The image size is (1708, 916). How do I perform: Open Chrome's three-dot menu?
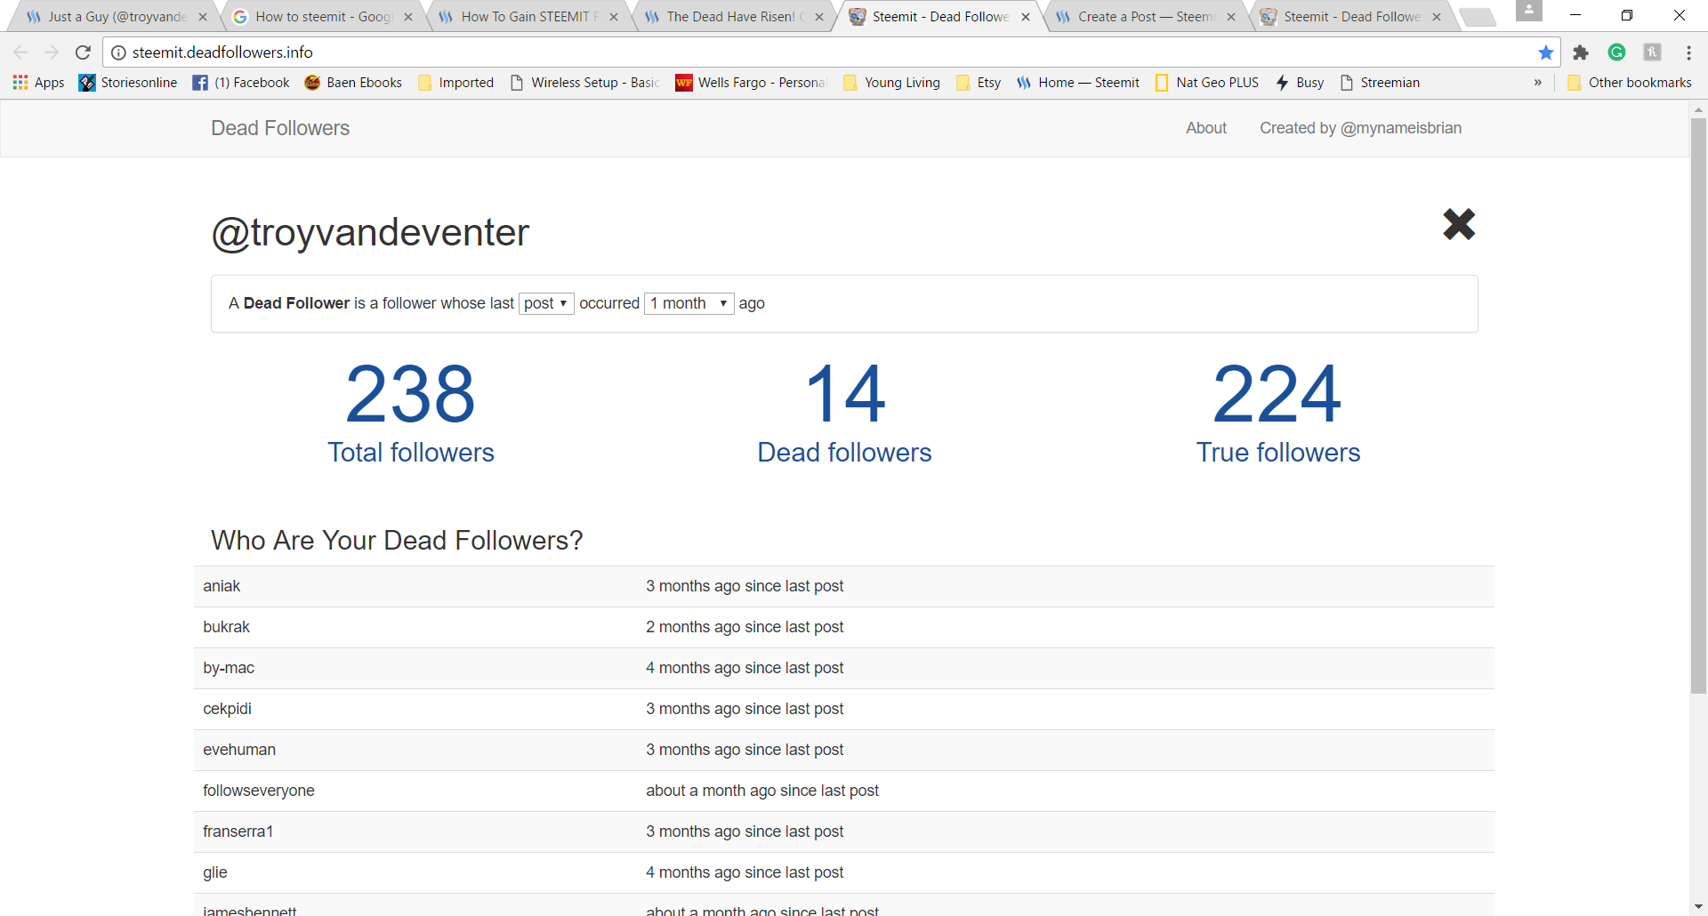click(1688, 52)
